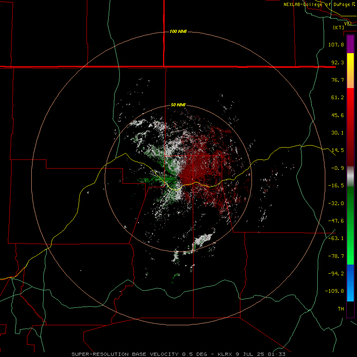Click the -32.0 velocity scale label
This screenshot has width=357, height=357.
click(x=336, y=203)
